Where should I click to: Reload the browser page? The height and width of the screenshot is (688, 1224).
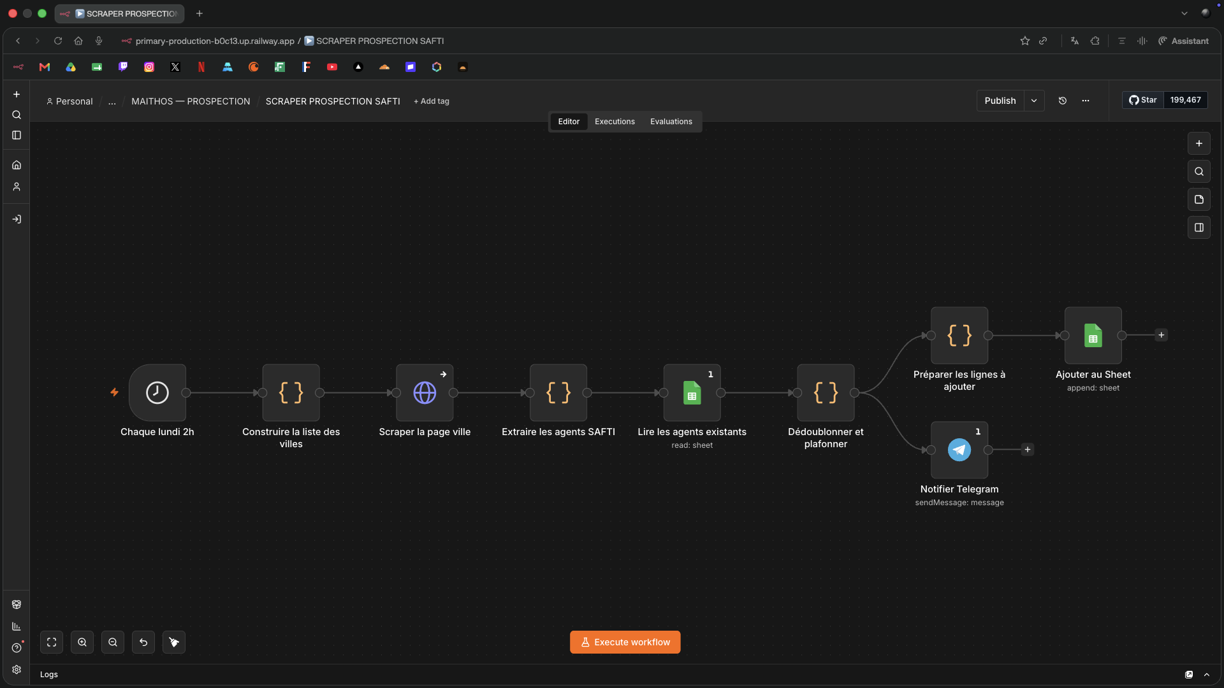coord(58,41)
